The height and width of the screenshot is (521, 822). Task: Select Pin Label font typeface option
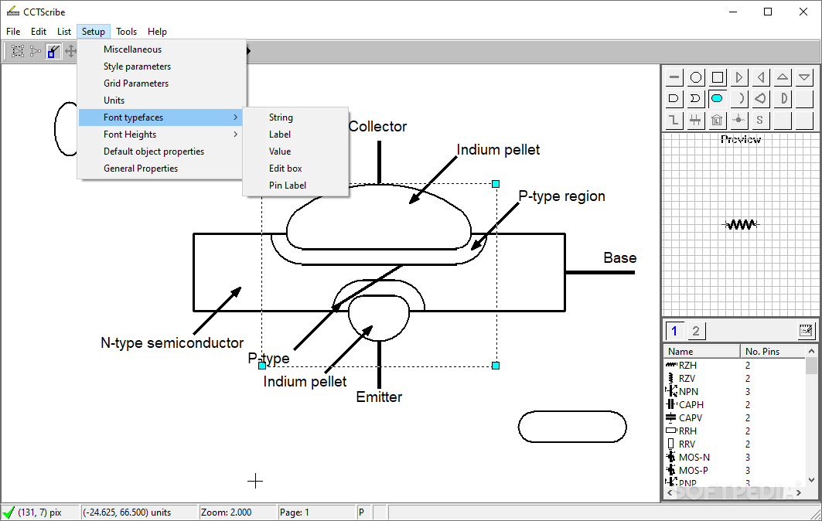(295, 185)
